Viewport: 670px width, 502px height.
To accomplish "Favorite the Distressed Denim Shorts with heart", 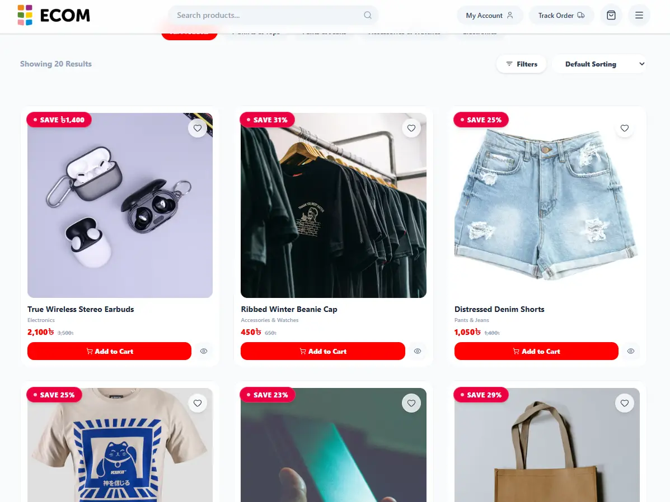I will (x=624, y=128).
